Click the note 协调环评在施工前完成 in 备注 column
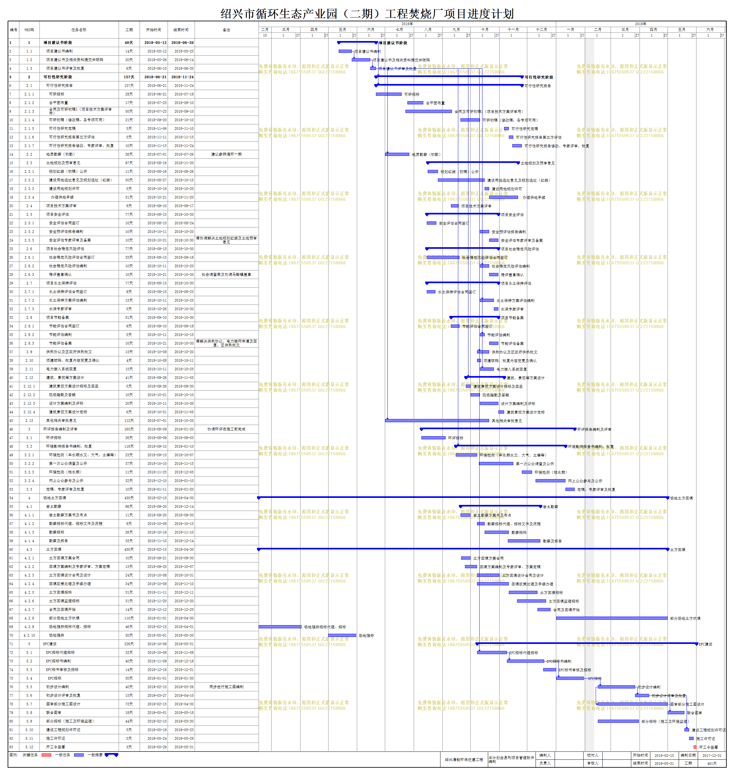Image resolution: width=734 pixels, height=775 pixels. click(x=226, y=429)
